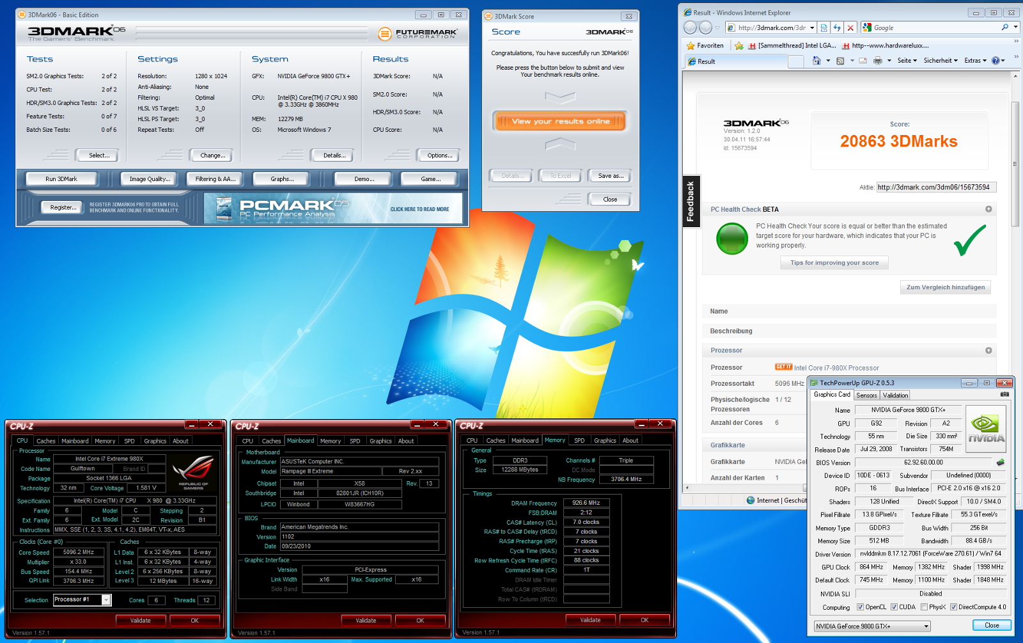The width and height of the screenshot is (1023, 643).
Task: Click the Futuremark Corporation logo in 3DMark06
Action: [417, 33]
